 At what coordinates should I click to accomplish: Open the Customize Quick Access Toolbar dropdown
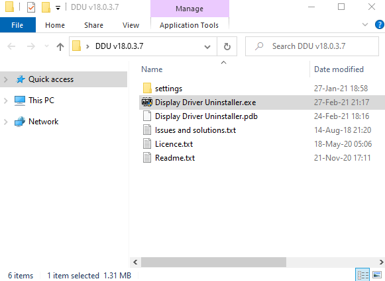coord(58,8)
